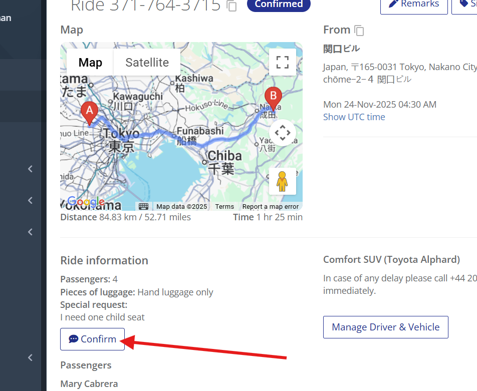
Task: Open Manage Driver & Vehicle
Action: [386, 327]
